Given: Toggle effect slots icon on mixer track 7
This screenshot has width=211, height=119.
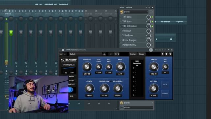Looking at the screenshot, I should [x=36, y=63].
